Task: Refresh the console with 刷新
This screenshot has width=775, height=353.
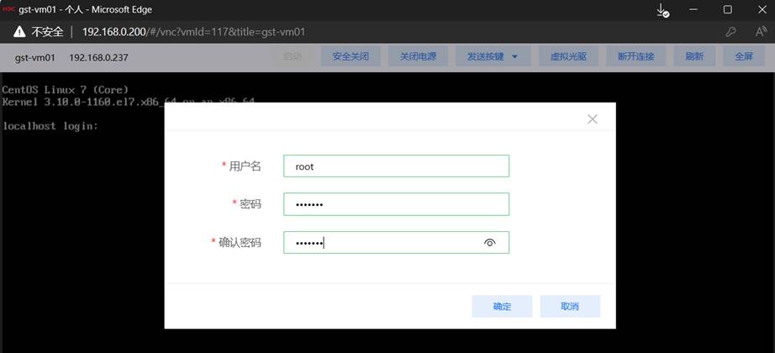Action: click(694, 56)
